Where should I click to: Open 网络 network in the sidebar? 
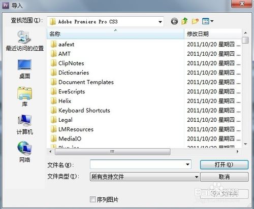(25, 152)
